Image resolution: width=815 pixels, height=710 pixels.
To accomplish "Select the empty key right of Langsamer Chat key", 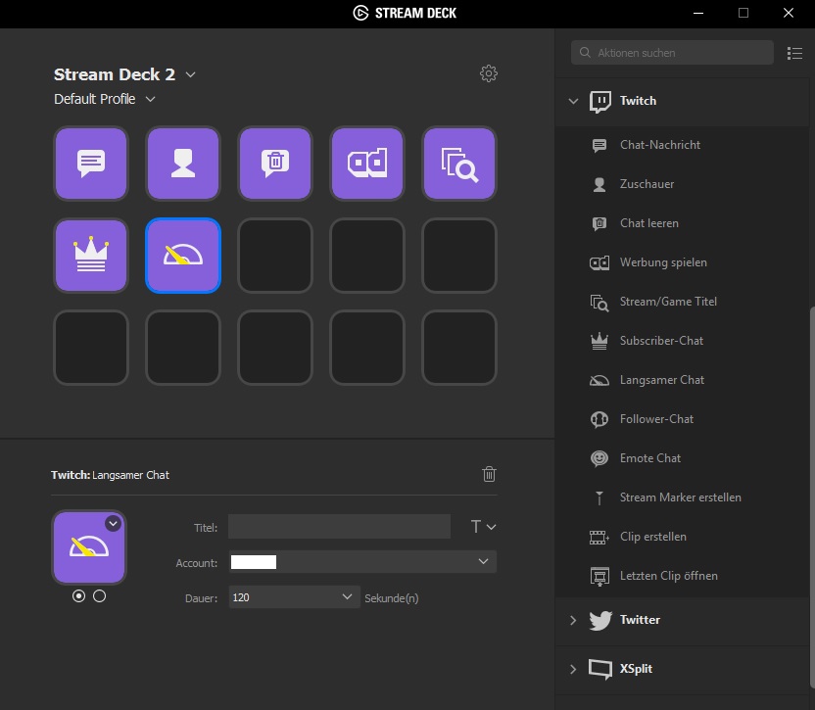I will (x=275, y=256).
